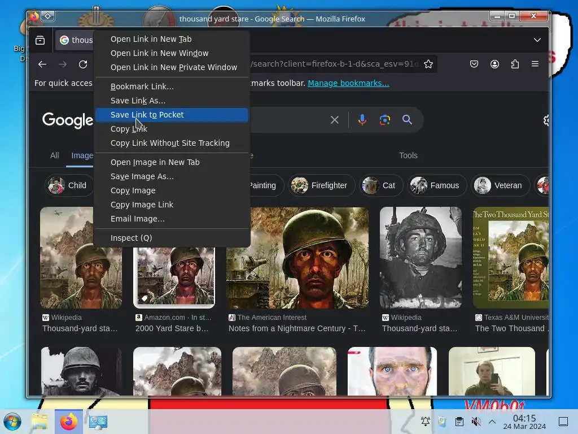Filter results by Firefighter chip
578x434 pixels.
(x=321, y=185)
